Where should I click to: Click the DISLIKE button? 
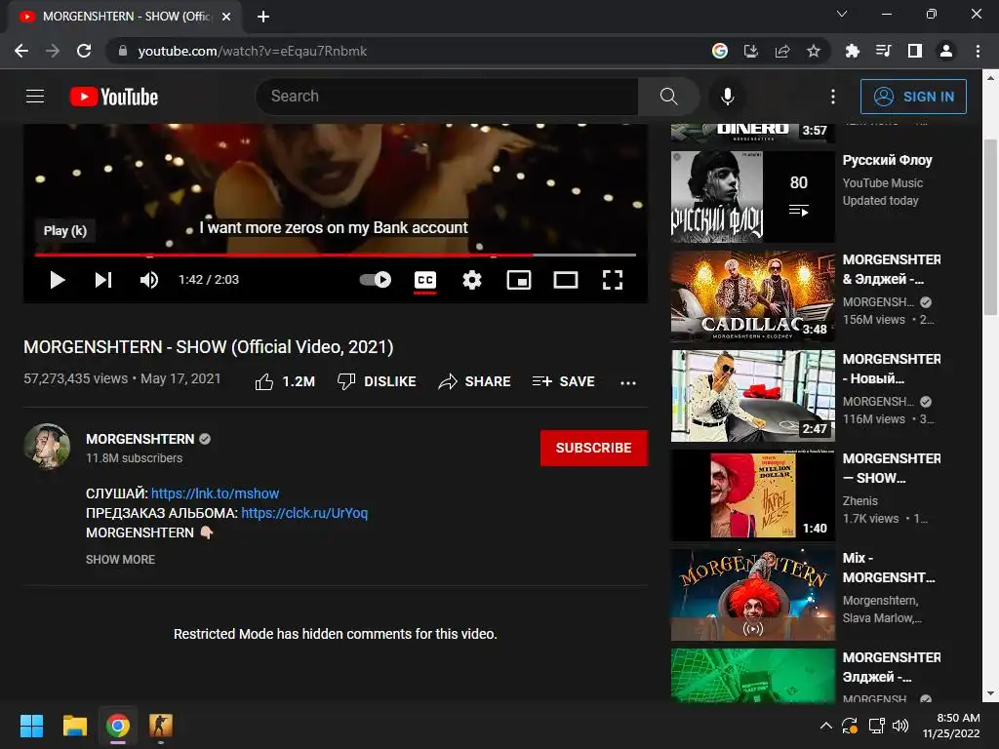click(377, 381)
